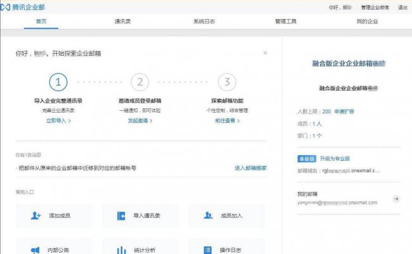The image size is (412, 254).
Task: Click the 操作日志 list icon
Action: tap(207, 250)
